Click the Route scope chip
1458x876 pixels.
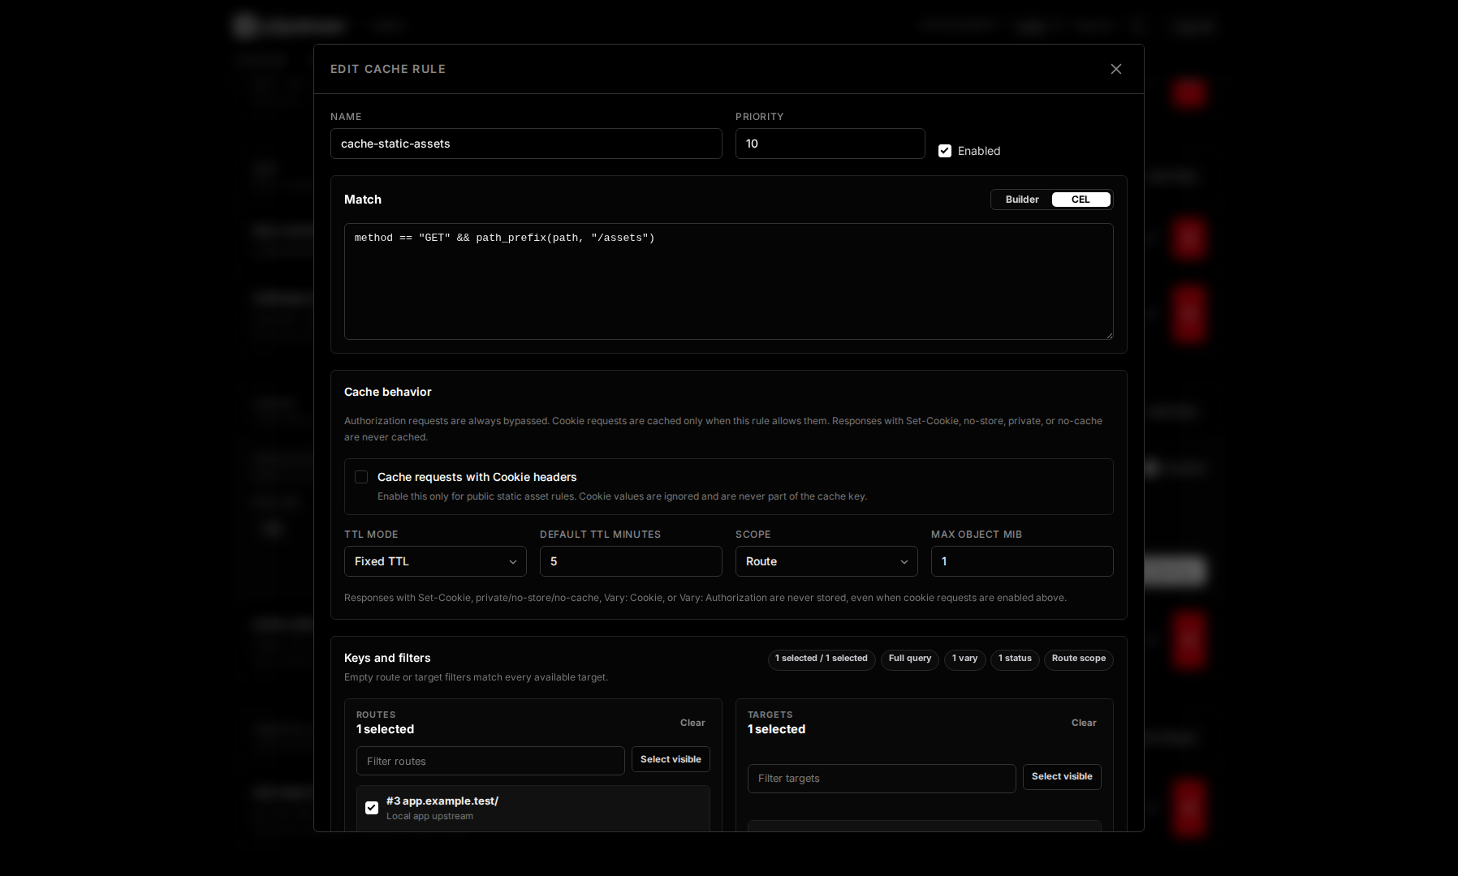pos(1079,659)
